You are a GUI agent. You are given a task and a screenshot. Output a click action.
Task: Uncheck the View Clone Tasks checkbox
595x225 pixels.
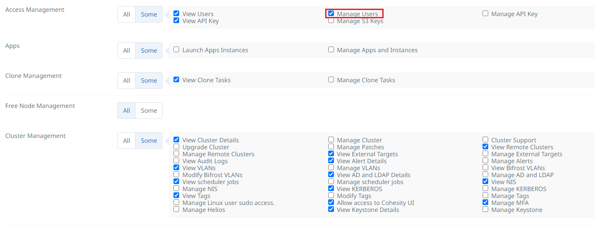coord(176,80)
